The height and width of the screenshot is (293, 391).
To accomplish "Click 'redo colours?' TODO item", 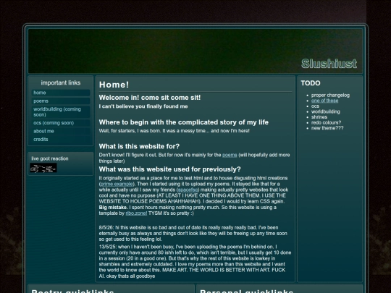I will pos(326,122).
